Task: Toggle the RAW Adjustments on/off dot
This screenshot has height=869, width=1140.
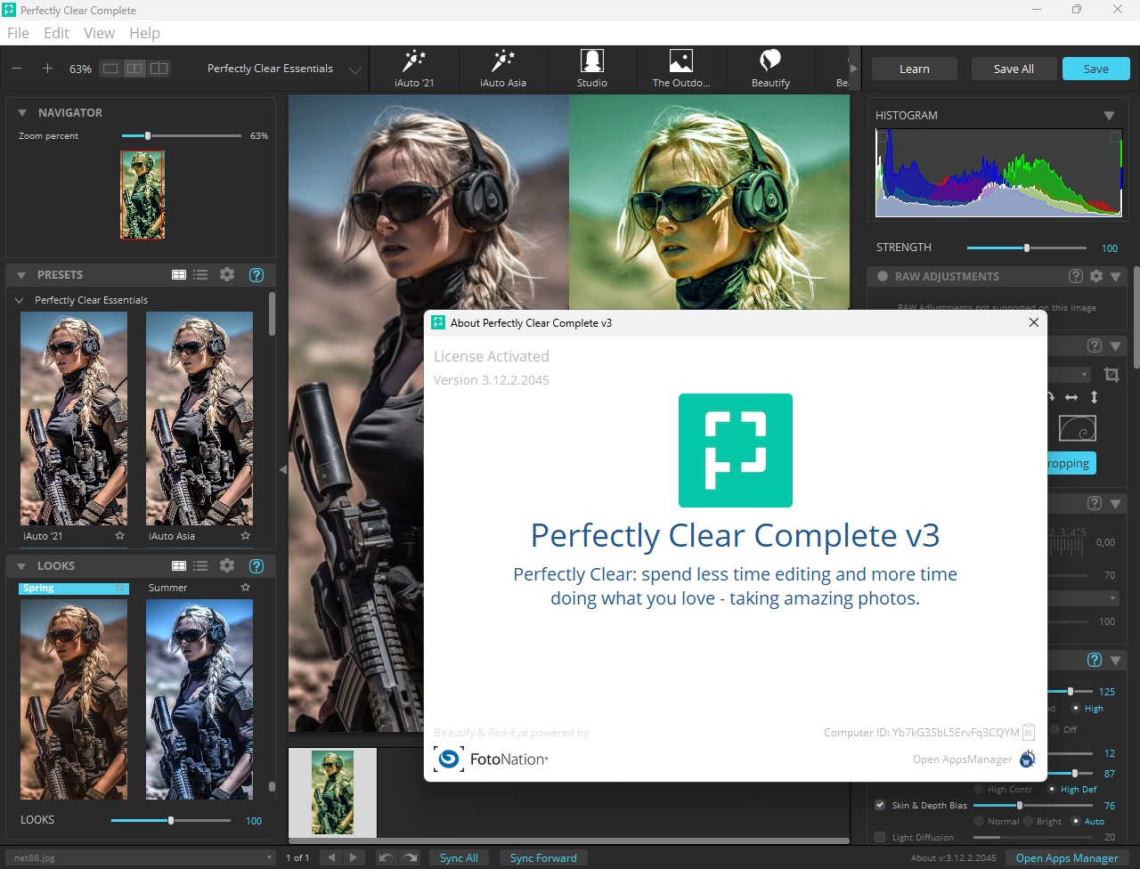Action: click(x=883, y=276)
